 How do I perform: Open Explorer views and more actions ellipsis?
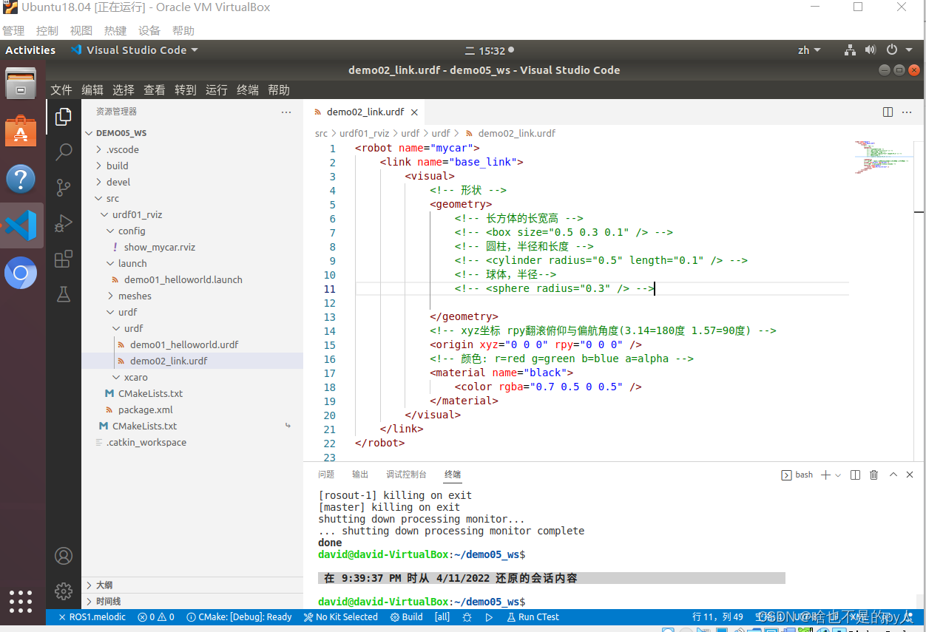click(286, 112)
